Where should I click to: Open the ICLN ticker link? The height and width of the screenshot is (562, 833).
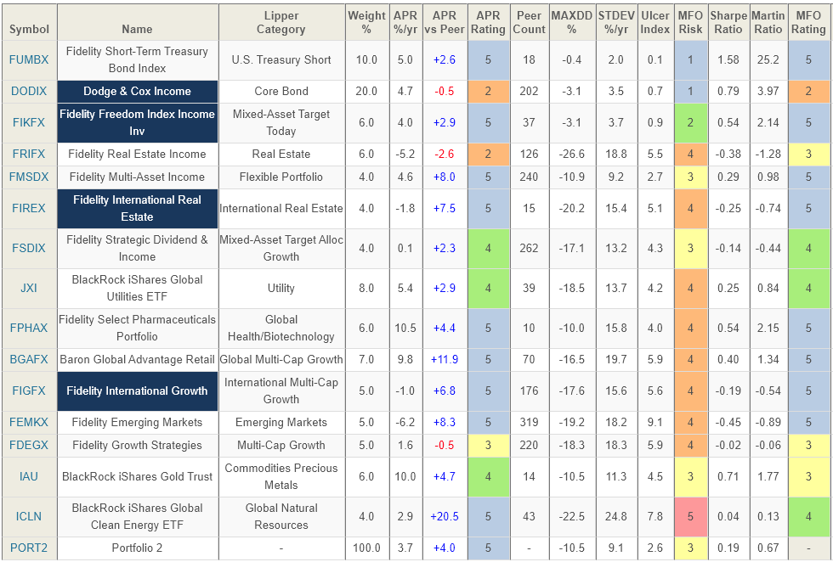[x=29, y=515]
